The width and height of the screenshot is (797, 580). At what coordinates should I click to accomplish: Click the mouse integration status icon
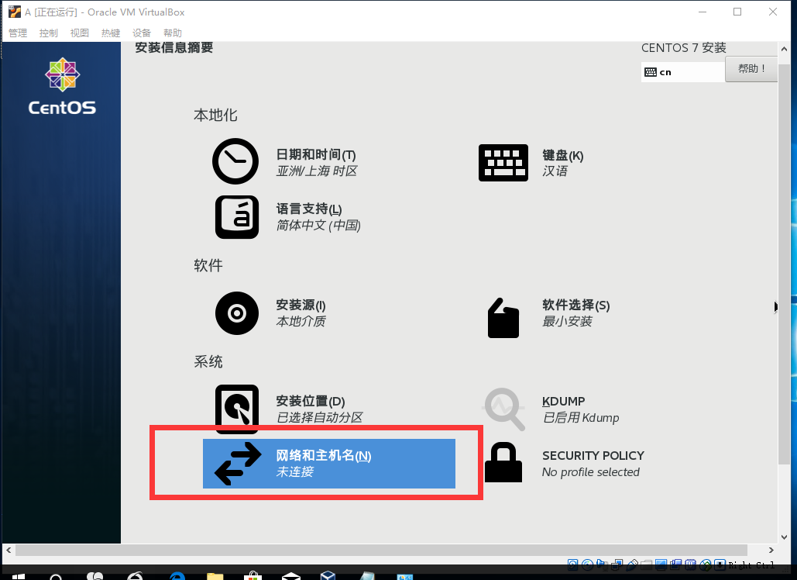[706, 564]
